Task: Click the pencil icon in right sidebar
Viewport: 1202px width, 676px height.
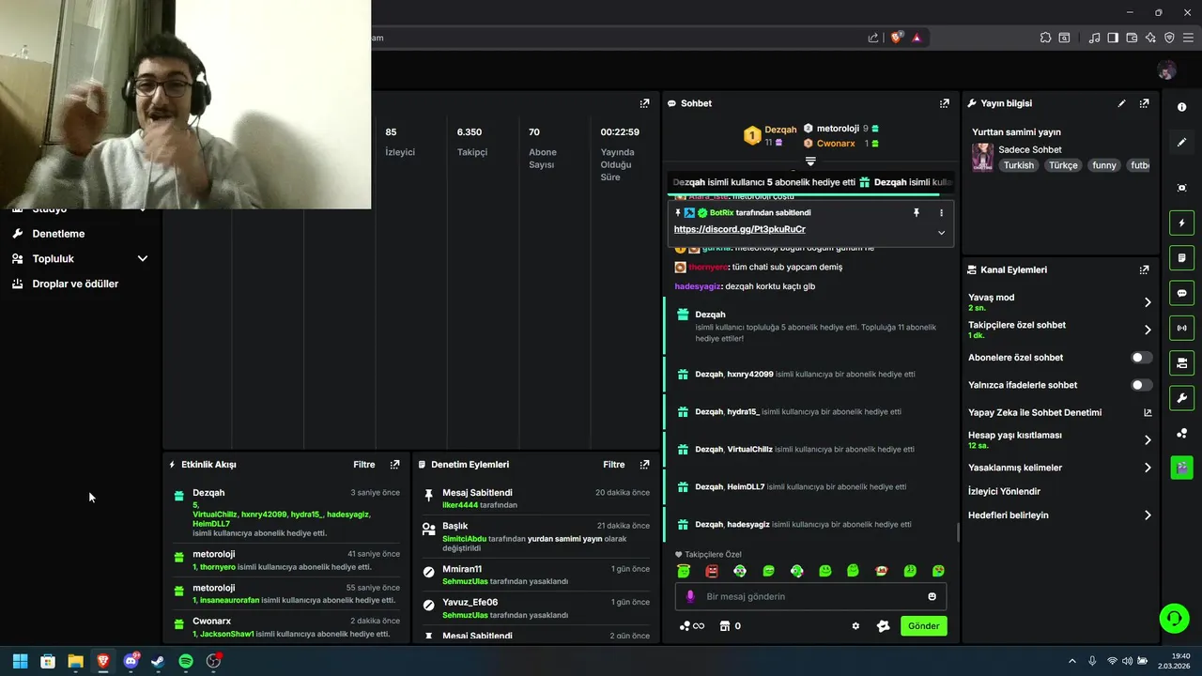Action: [1181, 143]
